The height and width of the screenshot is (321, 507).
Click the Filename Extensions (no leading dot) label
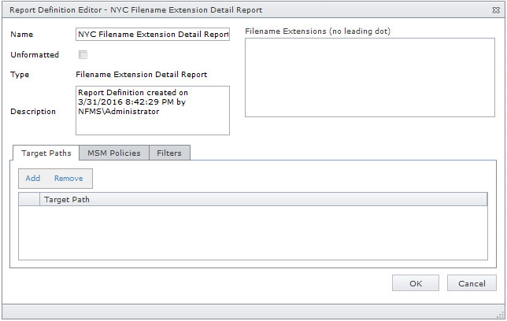[x=317, y=31]
